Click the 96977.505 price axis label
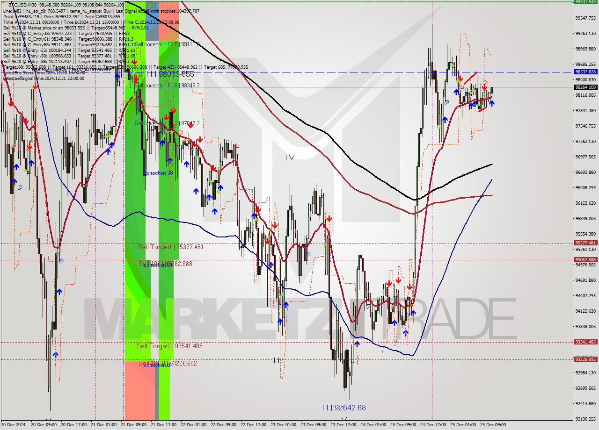The image size is (599, 430). (585, 157)
